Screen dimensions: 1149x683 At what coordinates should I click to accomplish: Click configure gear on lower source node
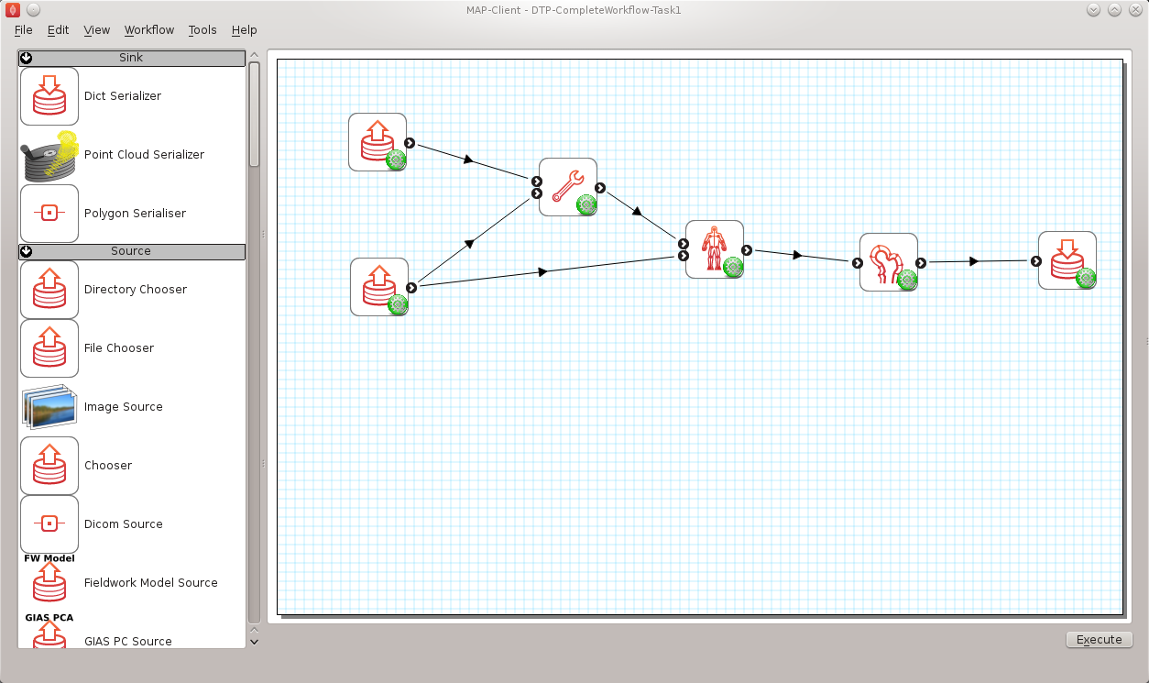coord(398,305)
